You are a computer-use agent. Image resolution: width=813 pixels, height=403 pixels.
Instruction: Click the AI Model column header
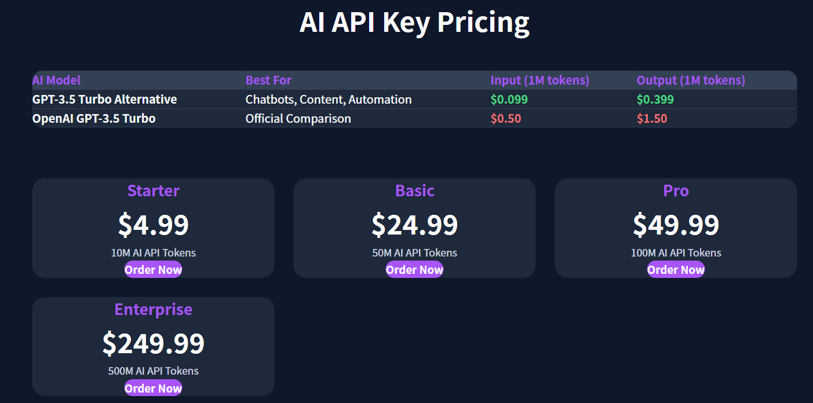57,80
